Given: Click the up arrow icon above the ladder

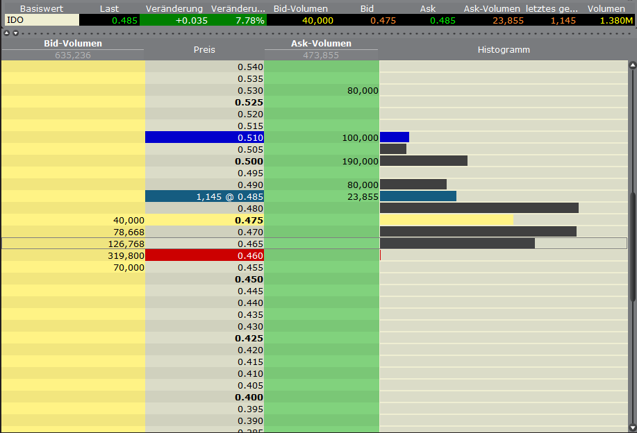Looking at the screenshot, I should point(6,33).
